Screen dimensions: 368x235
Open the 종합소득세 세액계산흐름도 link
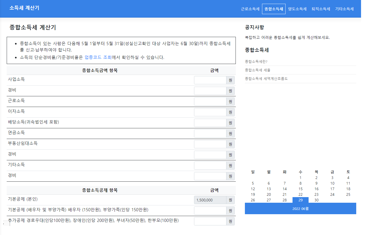click(x=266, y=79)
